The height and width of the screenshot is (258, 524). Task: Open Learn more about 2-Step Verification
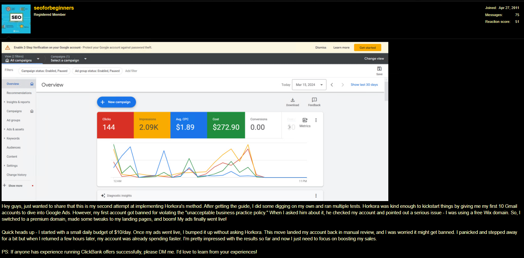(x=341, y=48)
